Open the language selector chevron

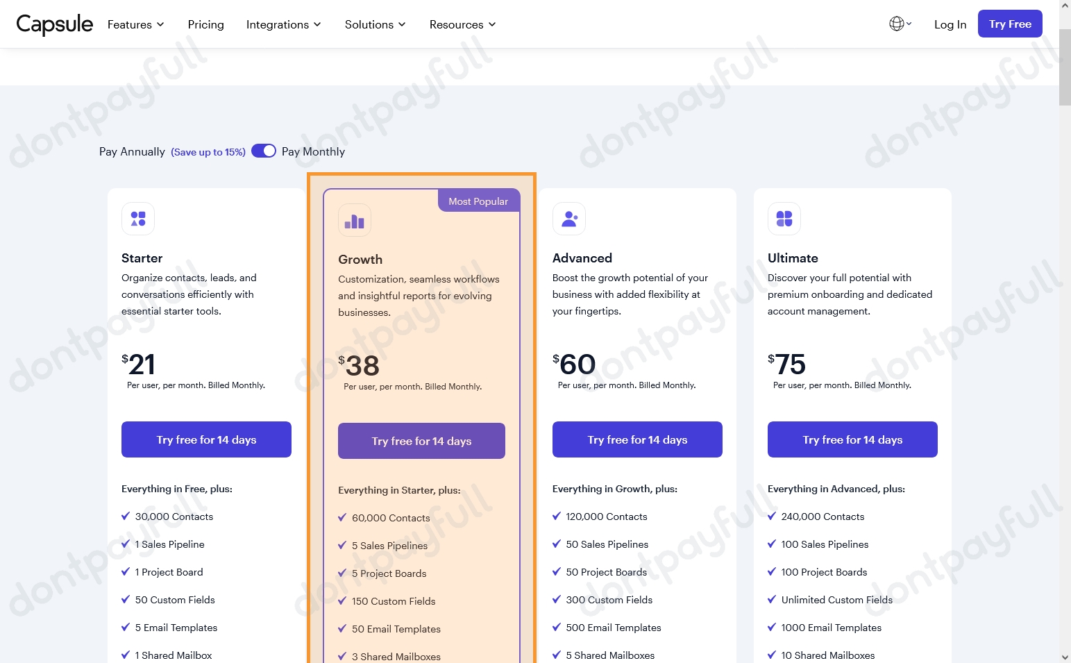pos(910,23)
